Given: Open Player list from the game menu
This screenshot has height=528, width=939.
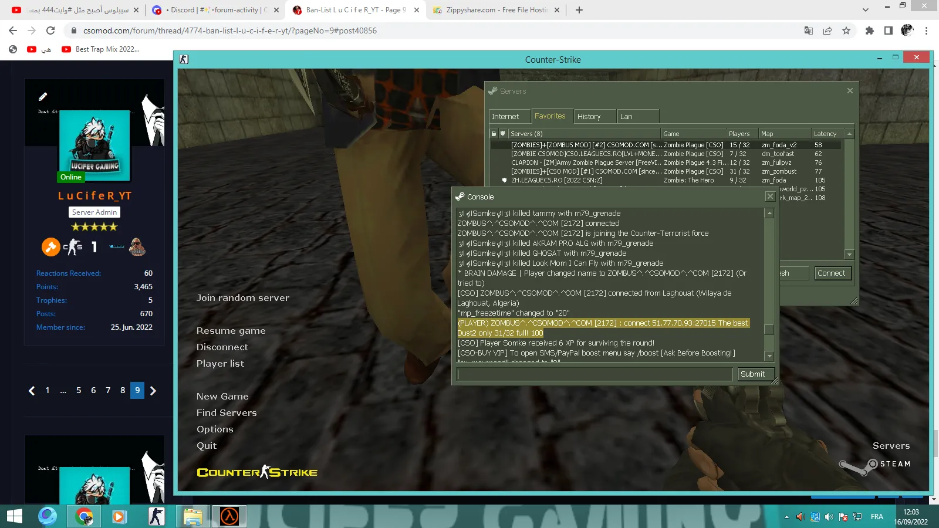Looking at the screenshot, I should click(220, 364).
